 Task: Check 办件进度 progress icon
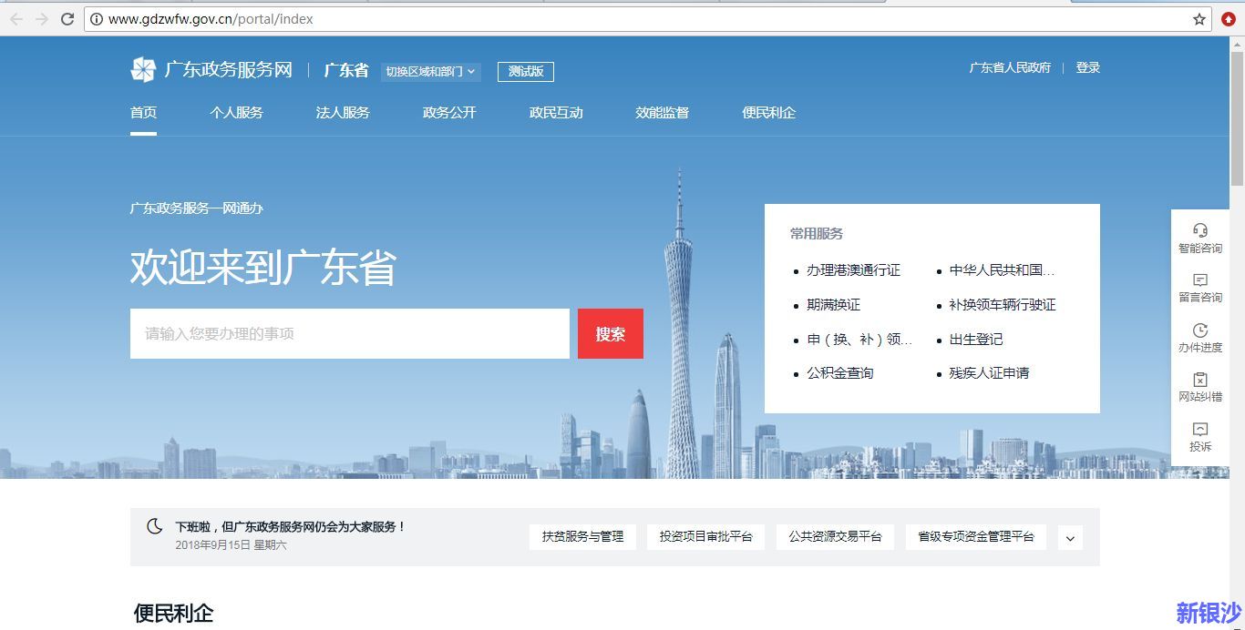click(1199, 330)
